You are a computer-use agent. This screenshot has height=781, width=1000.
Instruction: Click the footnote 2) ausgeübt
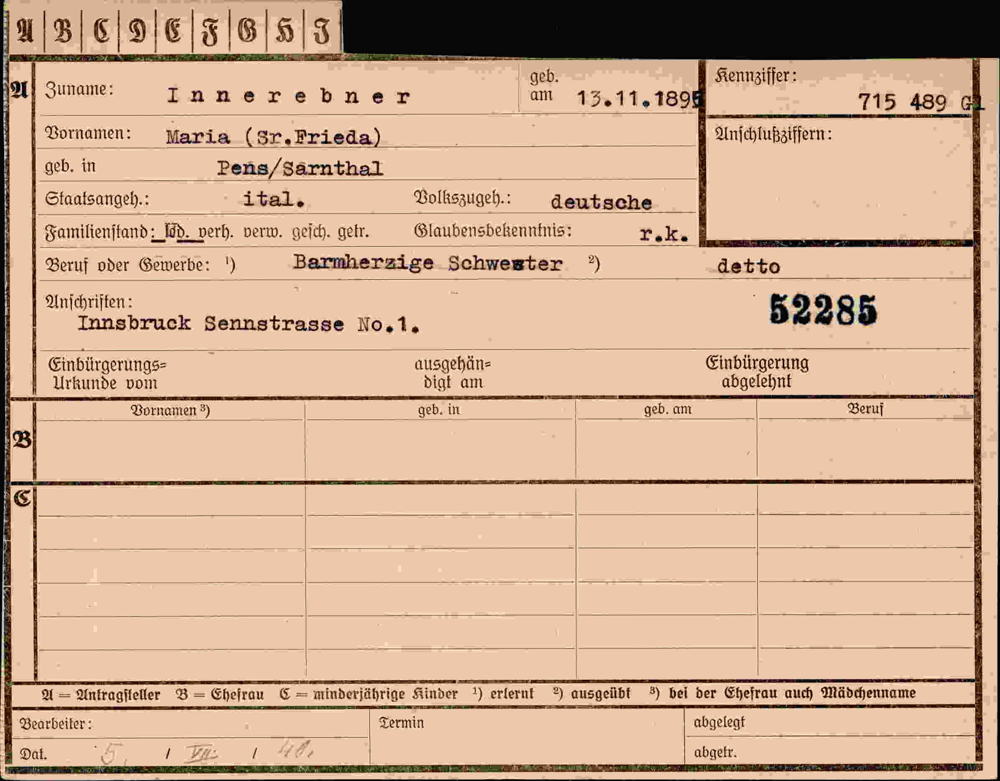click(592, 694)
